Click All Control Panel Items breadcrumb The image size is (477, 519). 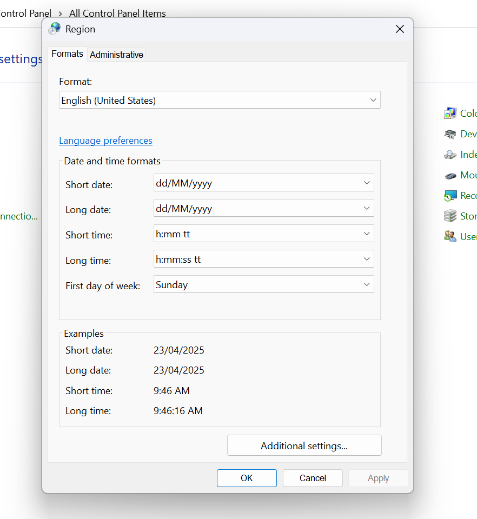click(117, 13)
